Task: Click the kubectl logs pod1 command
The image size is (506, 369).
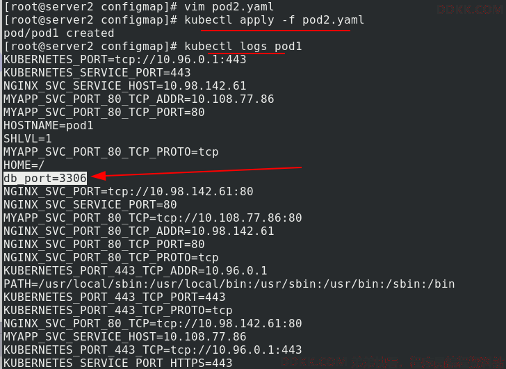Action: pyautogui.click(x=243, y=47)
